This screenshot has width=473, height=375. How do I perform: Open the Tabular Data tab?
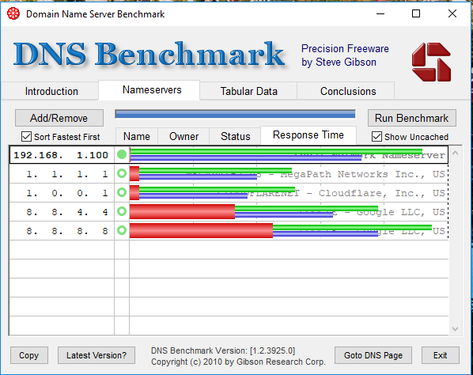pos(248,91)
